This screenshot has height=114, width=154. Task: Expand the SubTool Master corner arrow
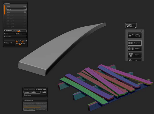click(135, 27)
